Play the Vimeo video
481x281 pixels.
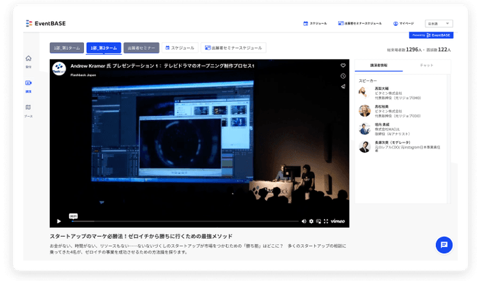tap(59, 221)
